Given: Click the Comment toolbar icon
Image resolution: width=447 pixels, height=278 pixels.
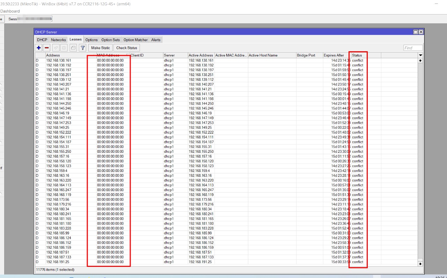Looking at the screenshot, I should [x=73, y=48].
